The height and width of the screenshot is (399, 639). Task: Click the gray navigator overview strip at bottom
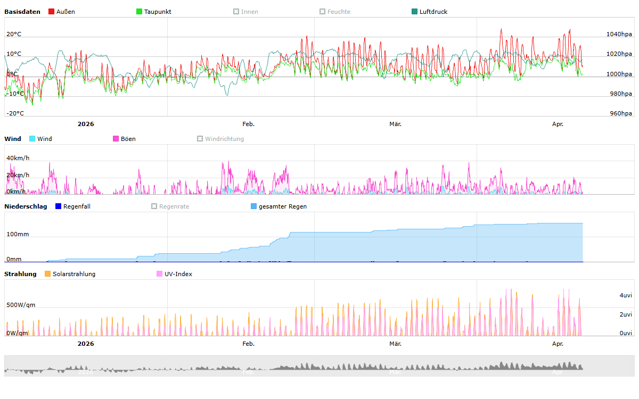(319, 366)
